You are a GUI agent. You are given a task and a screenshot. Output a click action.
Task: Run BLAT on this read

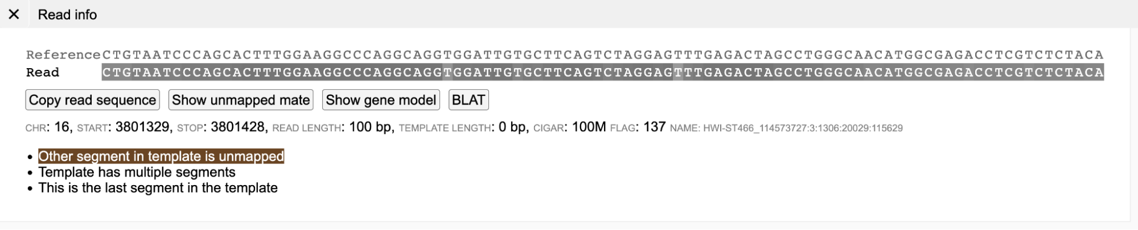point(468,100)
